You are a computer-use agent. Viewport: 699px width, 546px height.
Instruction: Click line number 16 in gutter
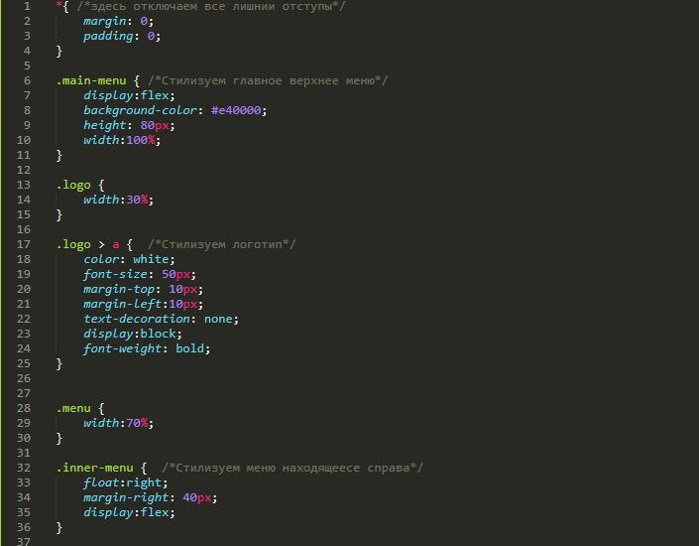(24, 229)
